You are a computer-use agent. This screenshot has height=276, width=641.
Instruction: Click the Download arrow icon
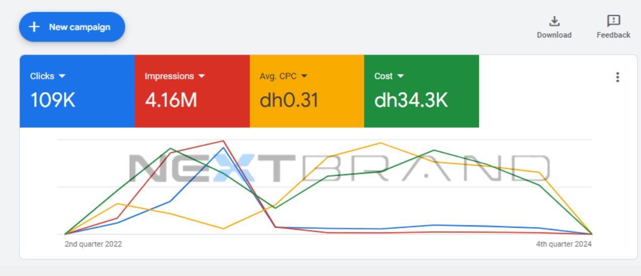(554, 21)
